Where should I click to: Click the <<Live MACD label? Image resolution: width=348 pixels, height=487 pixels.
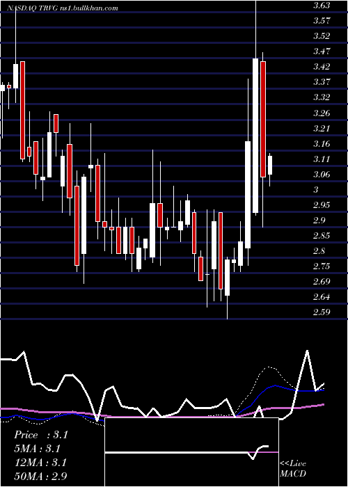point(293,469)
